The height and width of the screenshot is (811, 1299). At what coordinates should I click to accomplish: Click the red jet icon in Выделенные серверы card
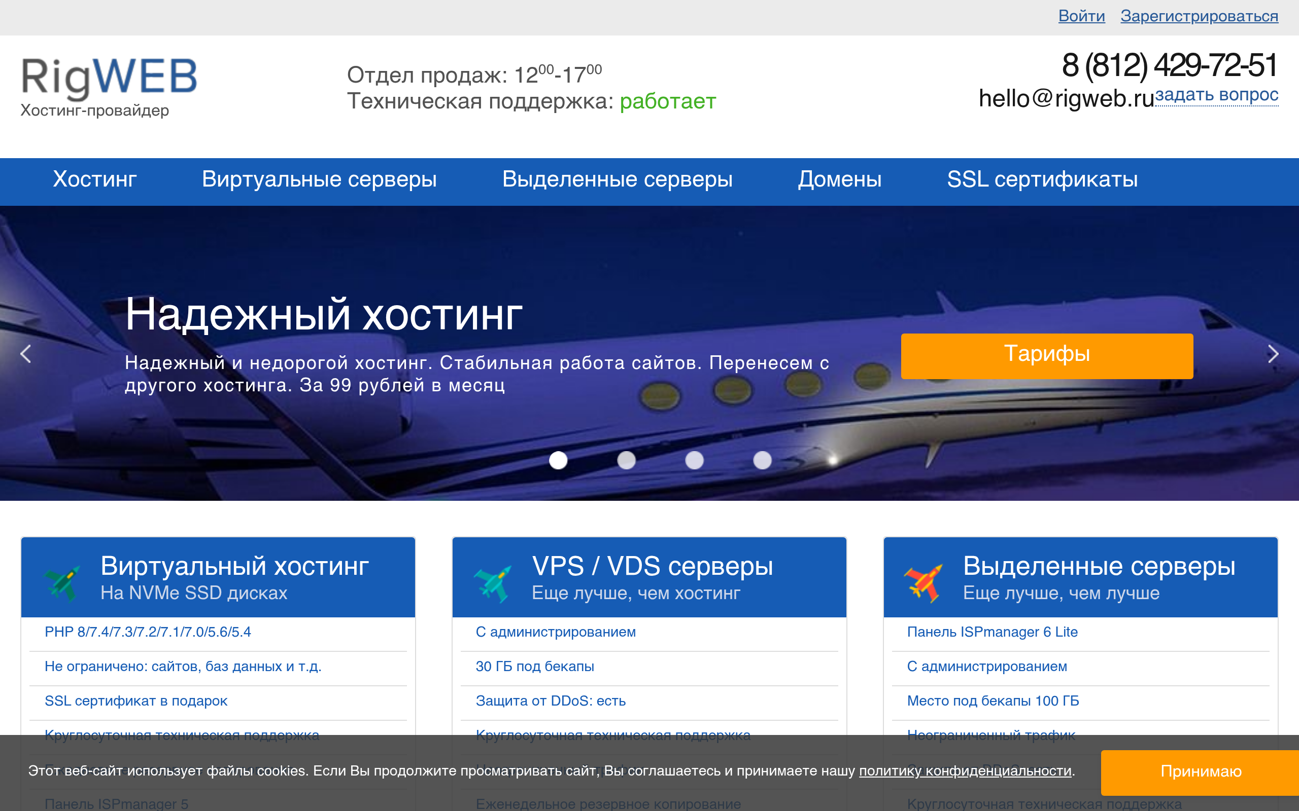(924, 583)
